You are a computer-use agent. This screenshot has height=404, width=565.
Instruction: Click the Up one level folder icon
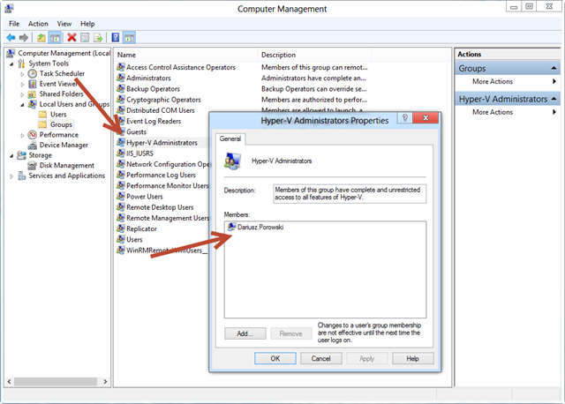point(41,37)
